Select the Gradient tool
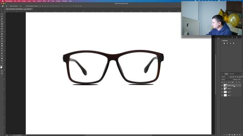Screen dimensions: 243x136 (x=2, y=41)
